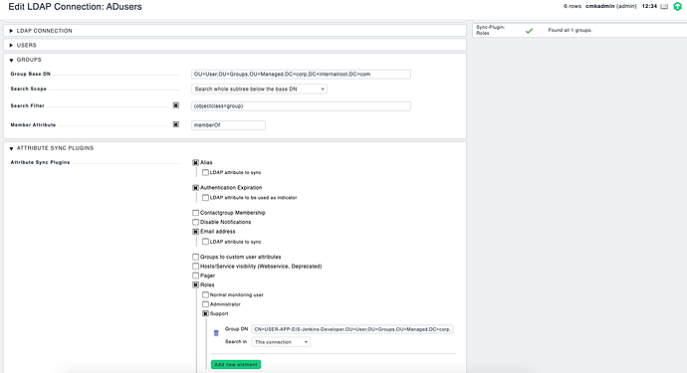Uncheck the Alias plugin checkbox
The height and width of the screenshot is (373, 687).
click(195, 162)
